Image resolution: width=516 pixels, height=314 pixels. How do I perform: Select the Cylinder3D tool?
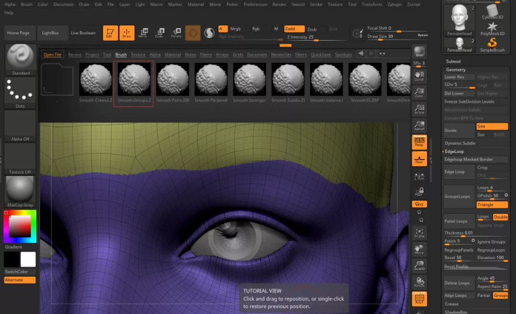pyautogui.click(x=492, y=11)
